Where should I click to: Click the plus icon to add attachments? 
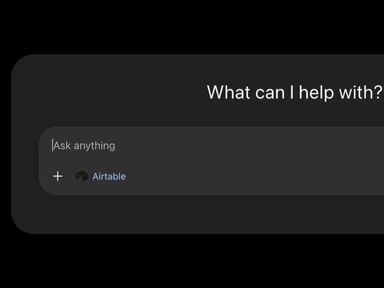pos(58,176)
